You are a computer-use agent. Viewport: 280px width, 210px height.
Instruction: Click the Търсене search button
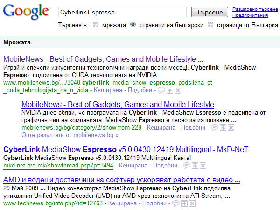coord(210,12)
